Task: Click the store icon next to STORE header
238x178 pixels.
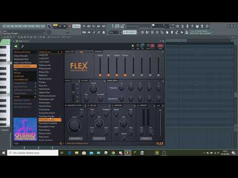Action: [35, 97]
